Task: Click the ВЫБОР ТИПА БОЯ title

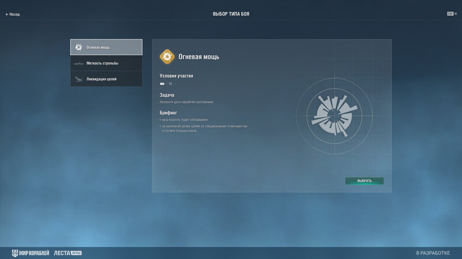Action: [231, 14]
